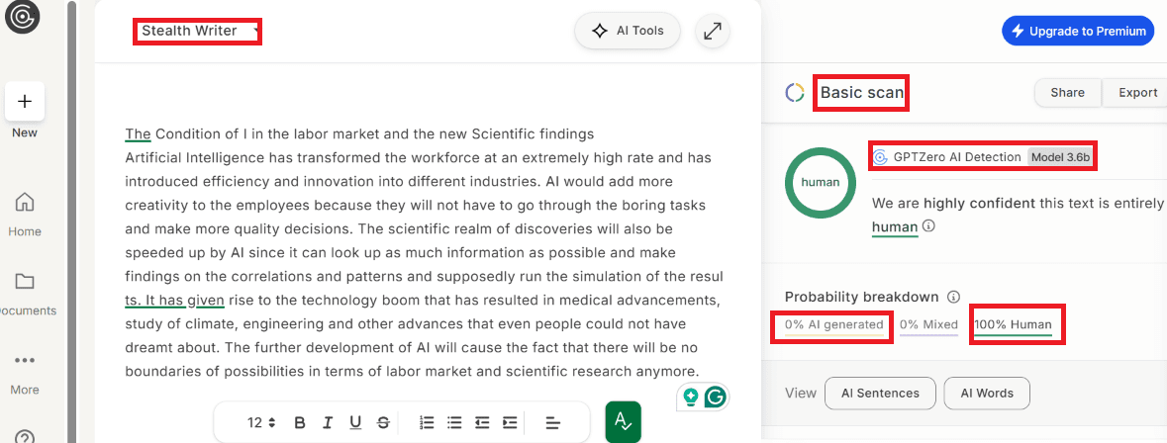Image resolution: width=1167 pixels, height=443 pixels.
Task: Toggle strikethrough formatting
Action: (383, 423)
